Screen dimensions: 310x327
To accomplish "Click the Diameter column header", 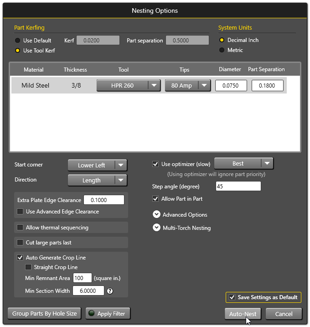I will (230, 69).
